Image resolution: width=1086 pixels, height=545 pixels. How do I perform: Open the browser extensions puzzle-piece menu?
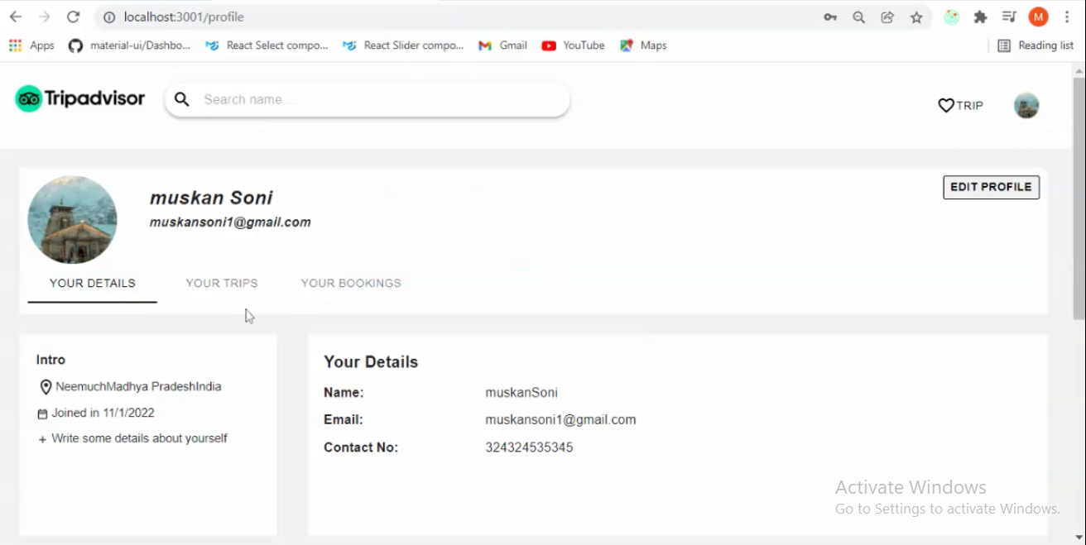point(980,17)
